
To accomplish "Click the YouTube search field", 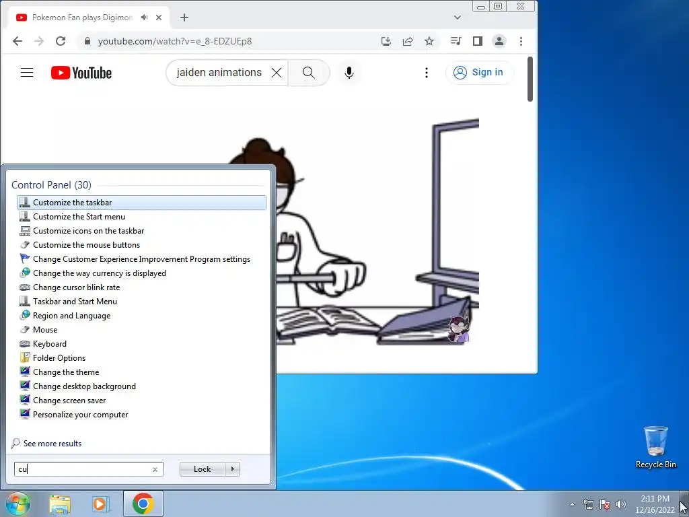I will coord(219,73).
